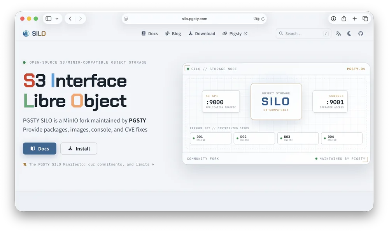The image size is (389, 233).
Task: Open Safari downloads icon
Action: (x=333, y=19)
